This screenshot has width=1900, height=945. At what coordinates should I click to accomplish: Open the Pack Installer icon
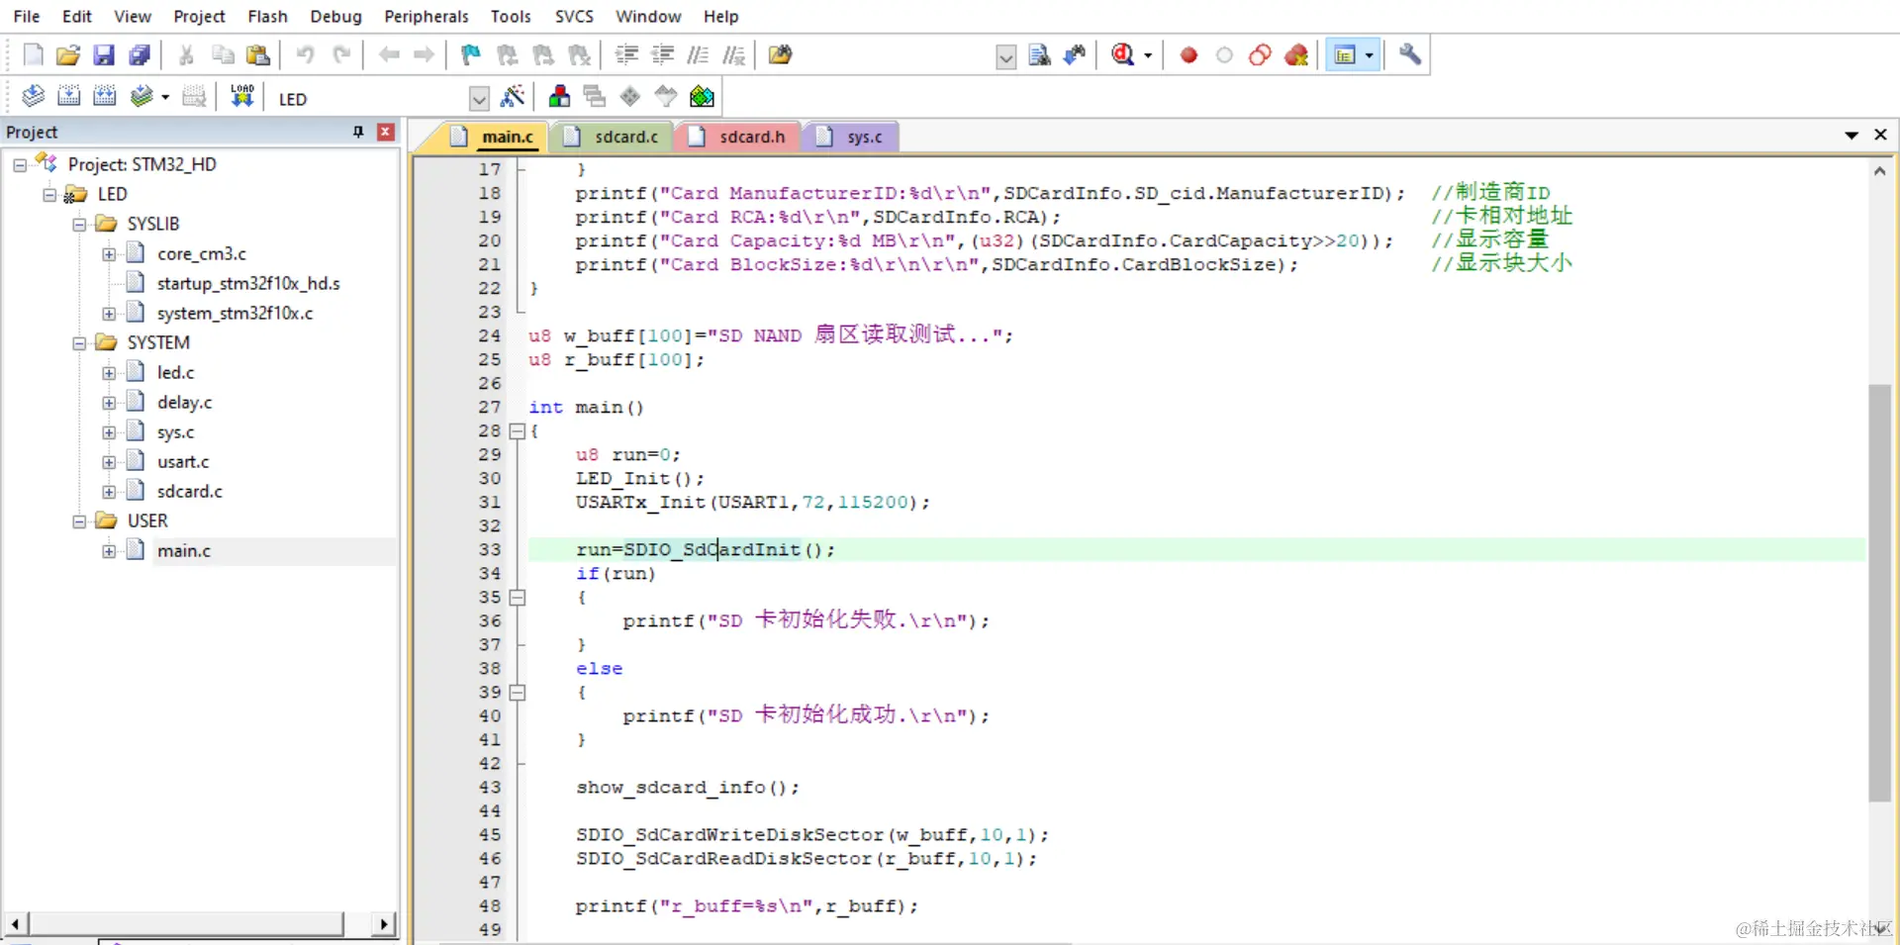(702, 96)
